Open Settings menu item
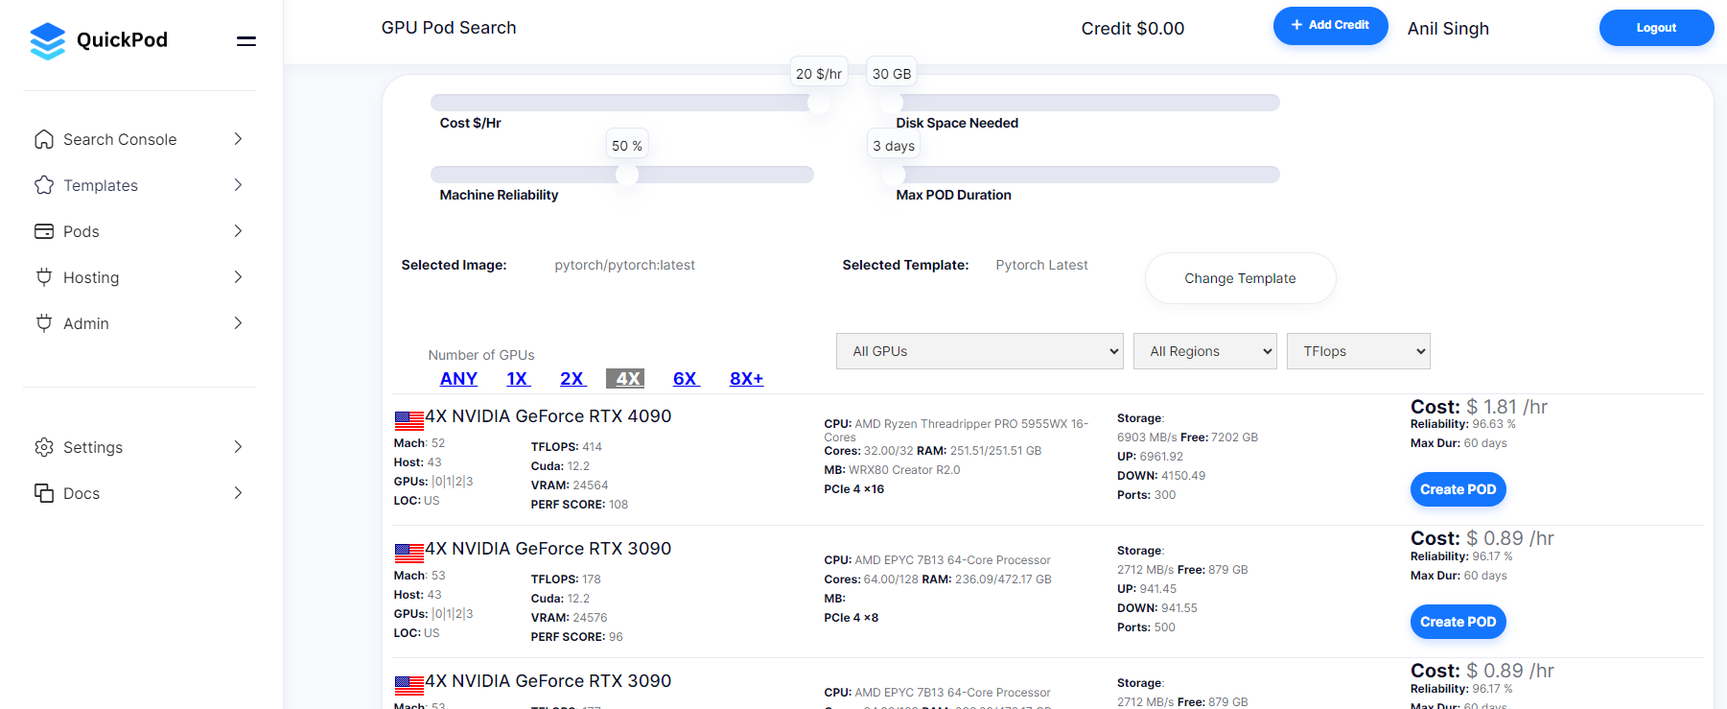 (139, 447)
